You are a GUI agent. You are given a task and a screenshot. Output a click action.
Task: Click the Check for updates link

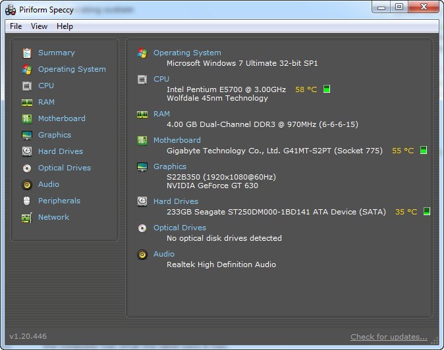click(389, 337)
